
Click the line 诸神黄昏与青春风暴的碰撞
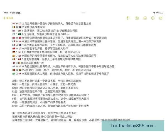tap(42, 117)
